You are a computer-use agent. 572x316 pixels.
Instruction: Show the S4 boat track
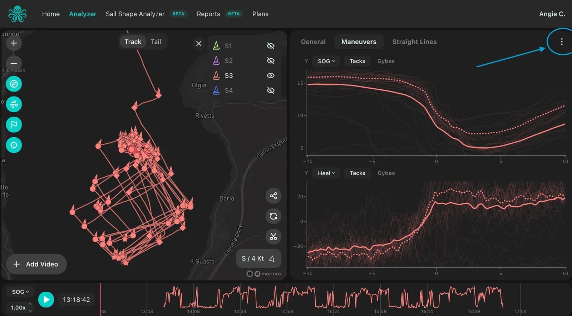coord(271,90)
